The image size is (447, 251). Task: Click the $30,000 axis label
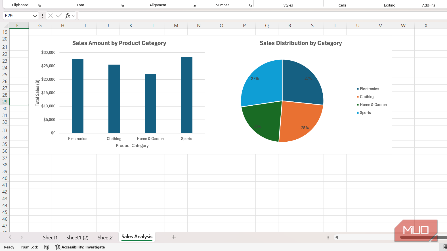click(48, 52)
